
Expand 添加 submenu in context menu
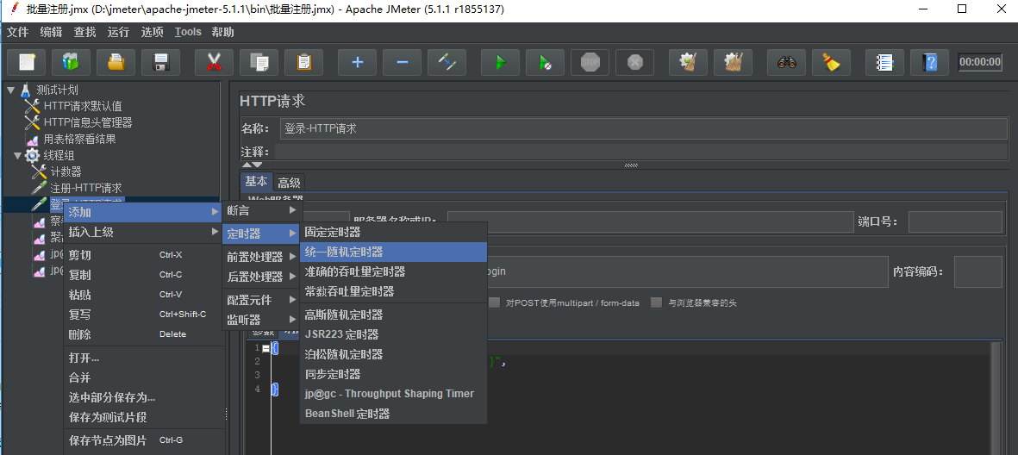point(143,212)
